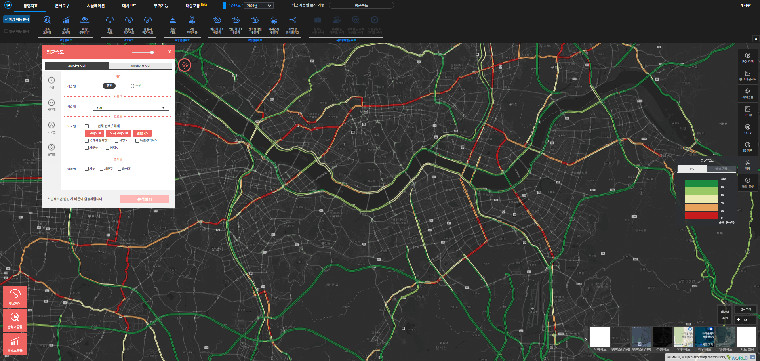The width and height of the screenshot is (760, 361).
Task: Check the 시군도 checkbox
Action: click(87, 148)
